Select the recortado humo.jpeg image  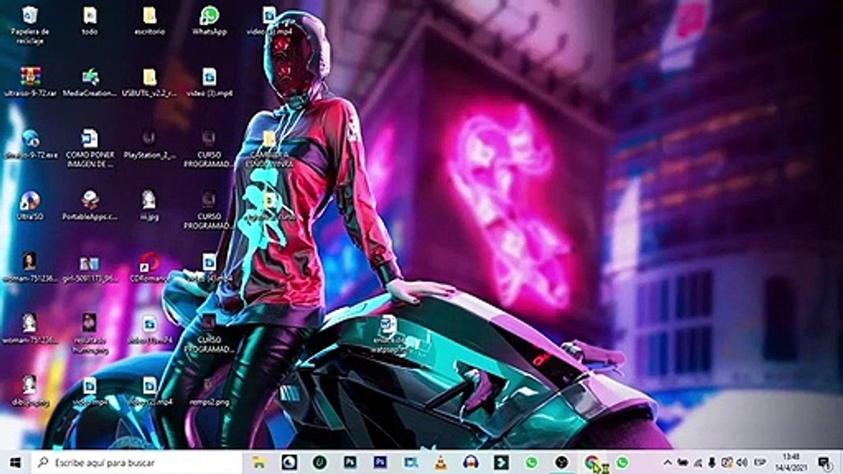[x=90, y=333]
